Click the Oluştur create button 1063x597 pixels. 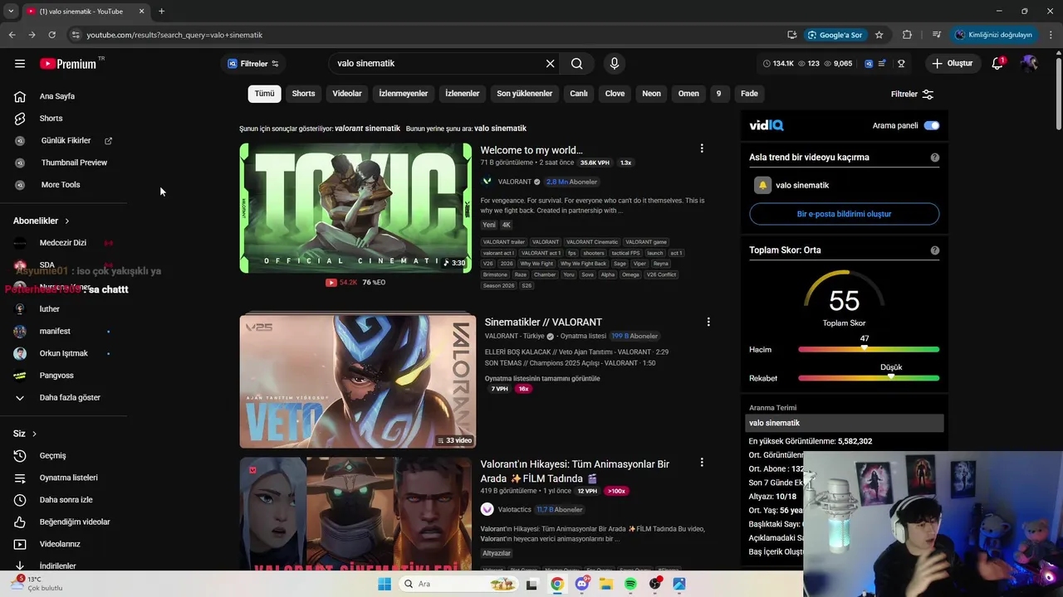point(952,63)
